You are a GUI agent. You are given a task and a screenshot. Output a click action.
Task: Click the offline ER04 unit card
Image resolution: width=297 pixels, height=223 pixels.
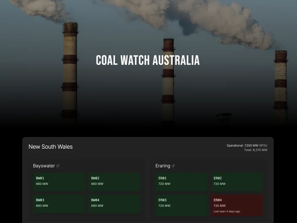pyautogui.click(x=237, y=205)
